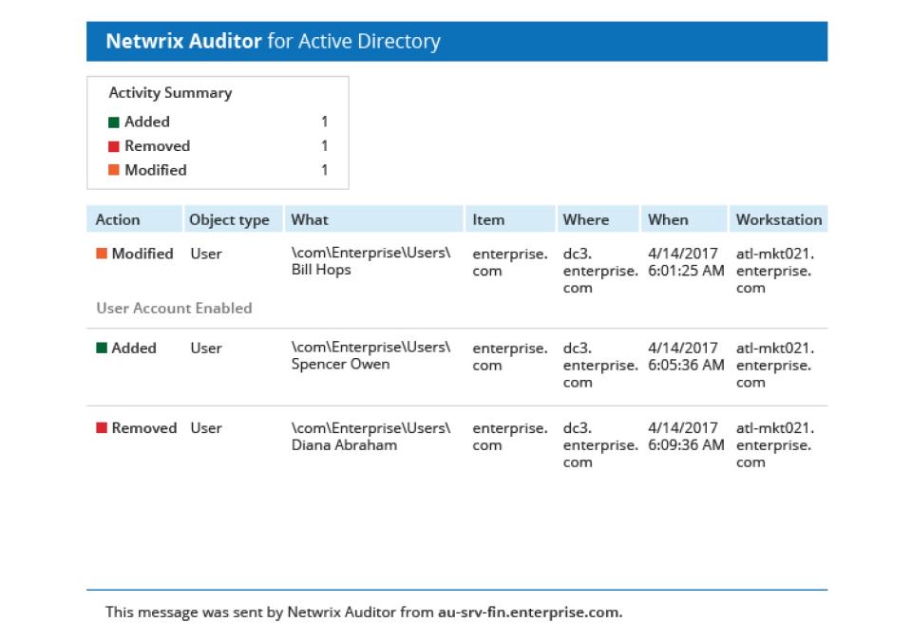Click the Added label in Activity Summary

coord(147,122)
